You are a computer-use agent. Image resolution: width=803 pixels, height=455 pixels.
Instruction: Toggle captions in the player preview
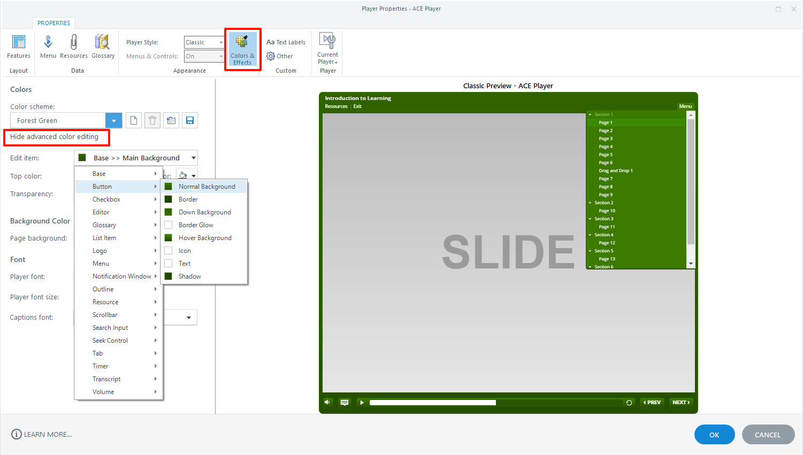click(345, 402)
